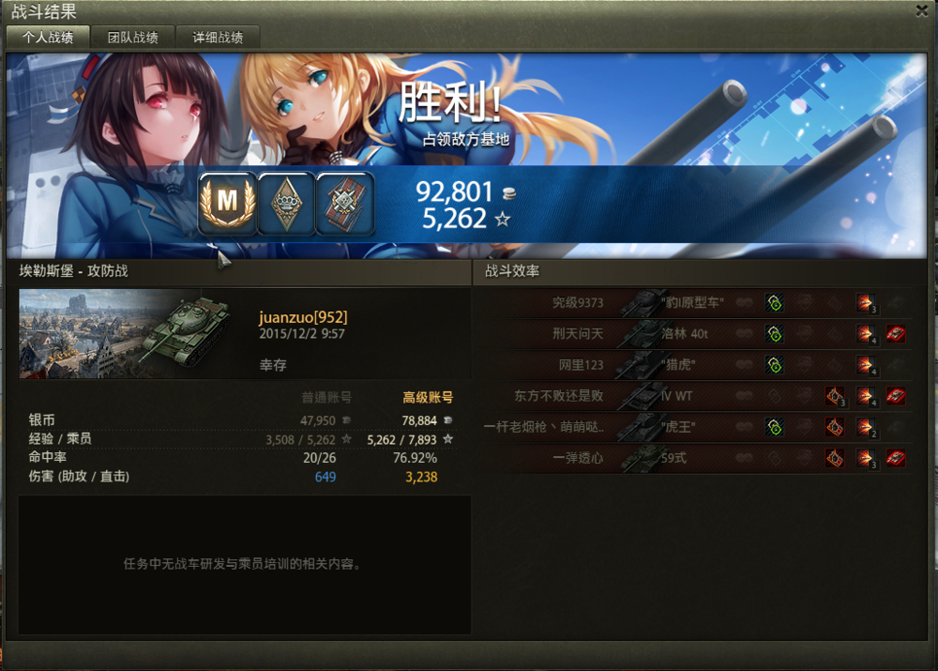Click spotted icon for 究级9373 row
Viewport: 938px width, 671px height.
coord(775,303)
